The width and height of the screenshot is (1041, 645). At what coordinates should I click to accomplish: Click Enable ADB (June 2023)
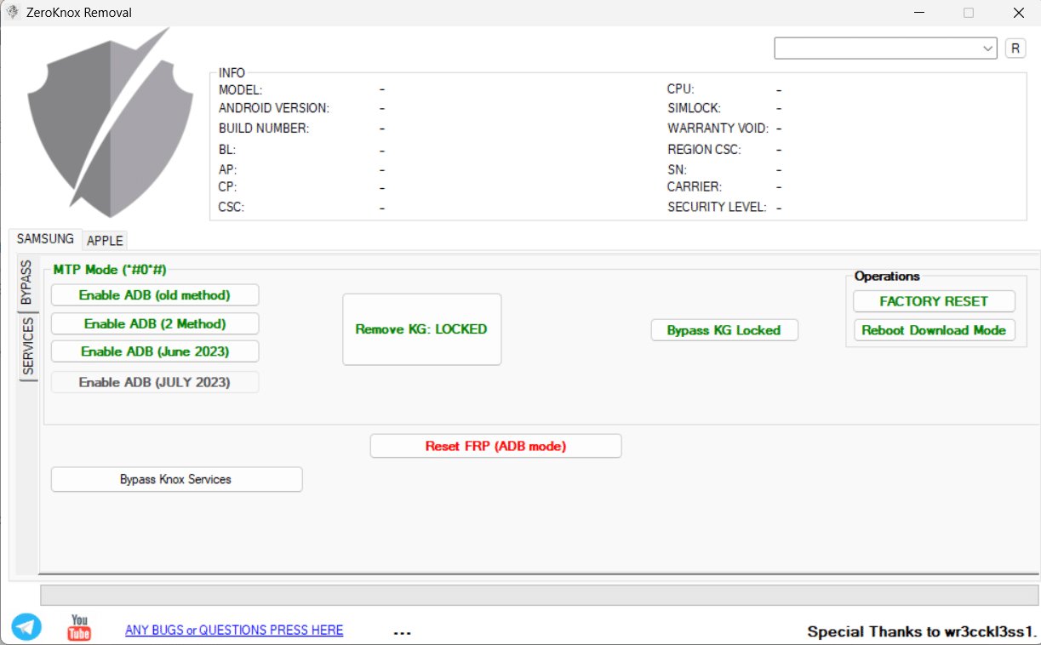pos(154,351)
